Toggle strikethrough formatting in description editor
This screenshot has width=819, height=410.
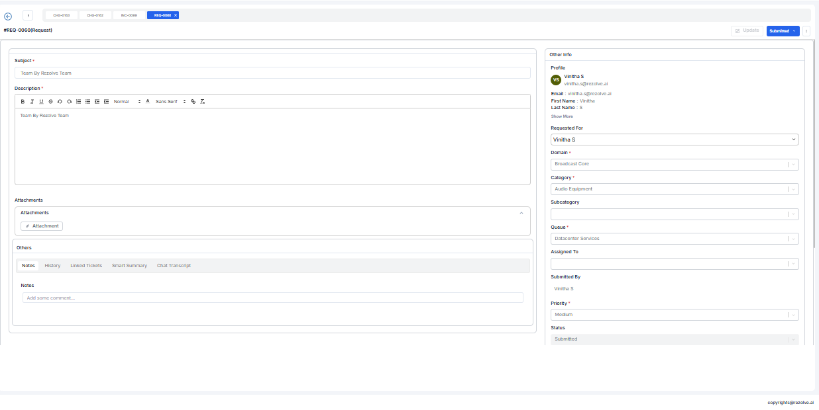50,101
